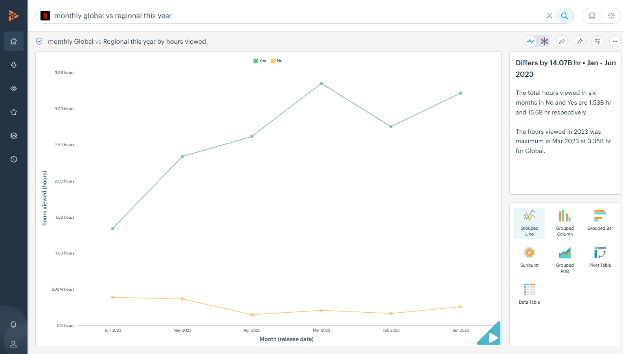Screen dimensions: 623x354
Task: Click the orange data point for Apr 2023
Action: point(252,315)
